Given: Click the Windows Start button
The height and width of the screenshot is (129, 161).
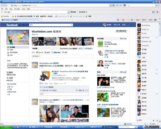Looking at the screenshot, I should coord(6,127).
